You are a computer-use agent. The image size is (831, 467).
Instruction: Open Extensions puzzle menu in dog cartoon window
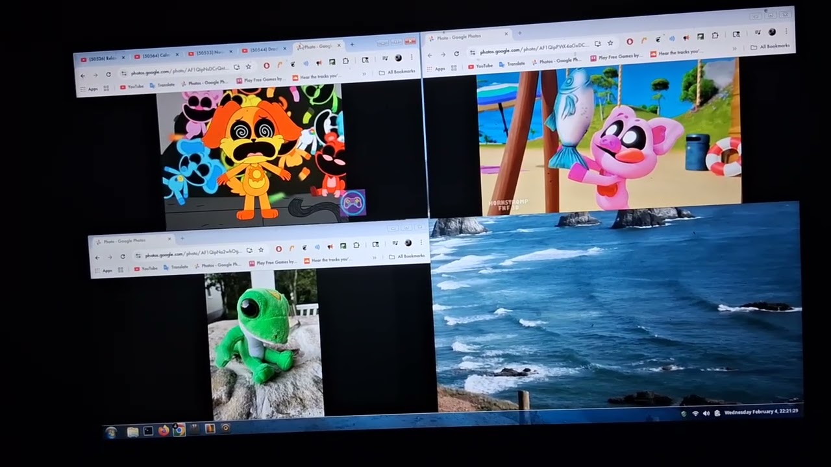(345, 61)
